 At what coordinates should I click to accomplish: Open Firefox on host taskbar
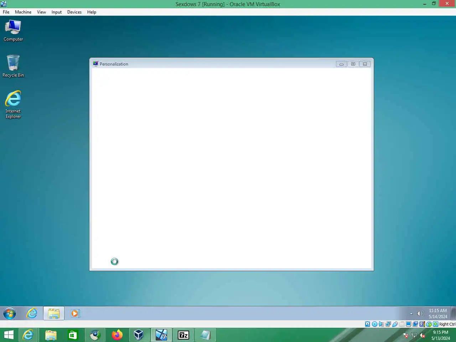117,335
